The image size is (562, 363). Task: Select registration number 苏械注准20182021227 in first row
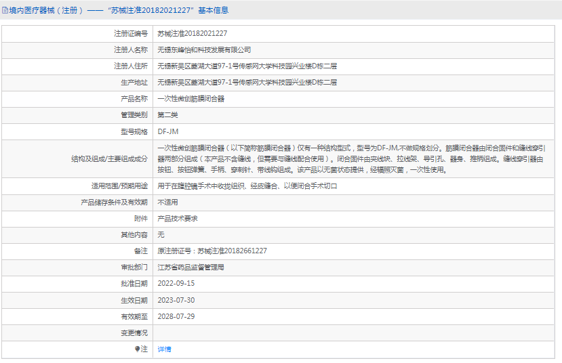coord(192,33)
